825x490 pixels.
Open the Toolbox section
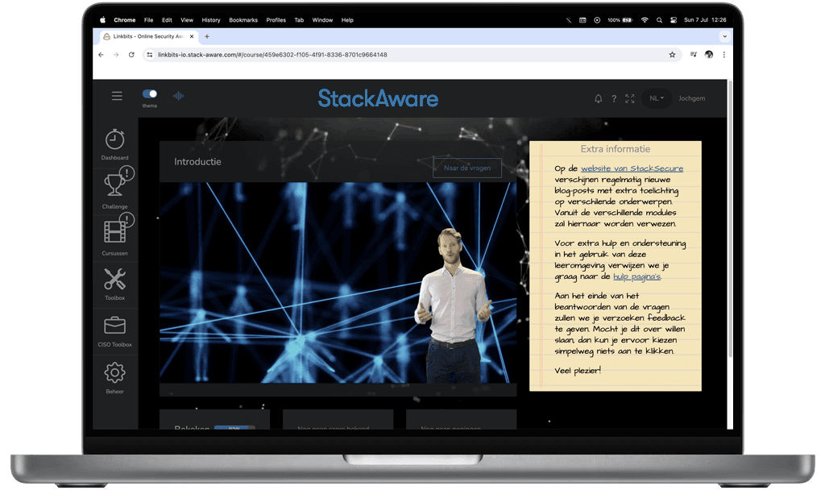point(114,284)
